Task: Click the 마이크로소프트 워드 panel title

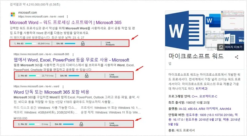Action: click(x=196, y=56)
